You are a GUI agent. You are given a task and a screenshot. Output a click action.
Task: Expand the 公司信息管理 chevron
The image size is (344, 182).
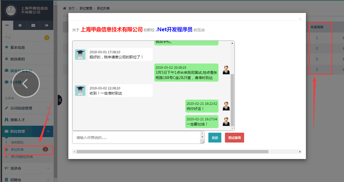click(x=48, y=108)
